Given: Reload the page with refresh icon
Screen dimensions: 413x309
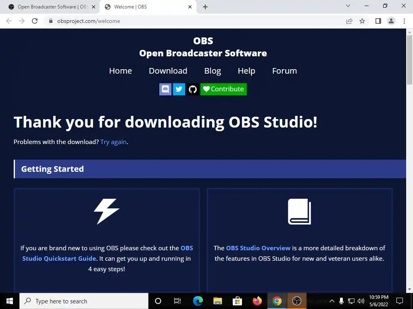Looking at the screenshot, I should coord(35,21).
